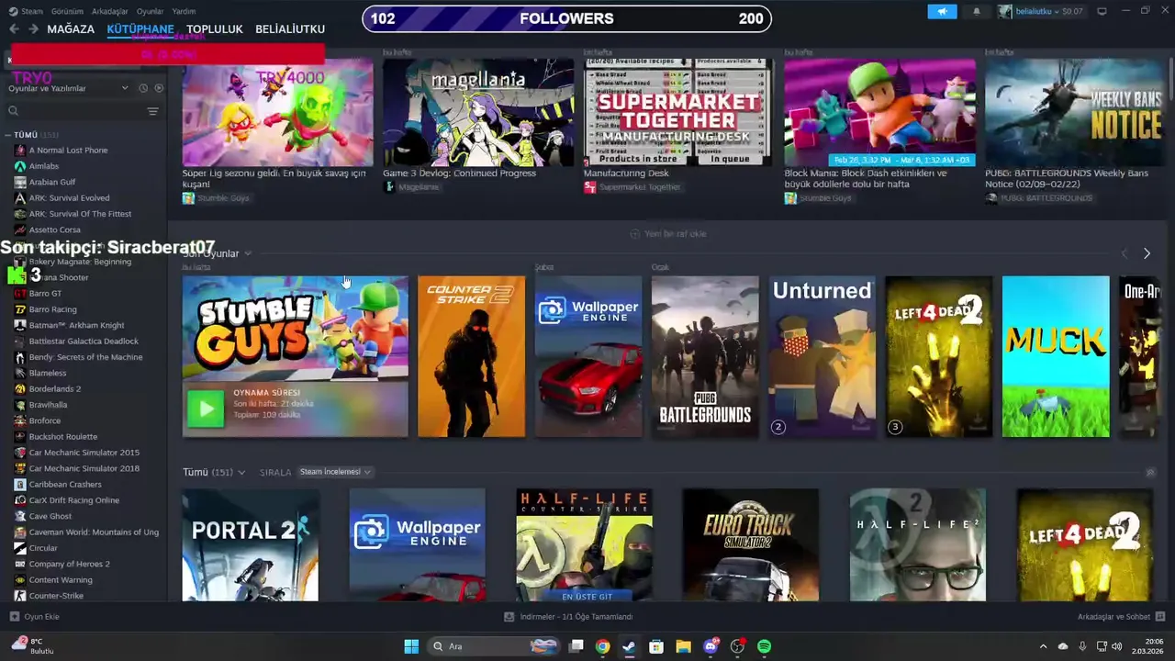Screen dimensions: 1175x661
Task: Click the PUBG: BATTLEGROUNDS icon under news
Action: click(x=991, y=198)
